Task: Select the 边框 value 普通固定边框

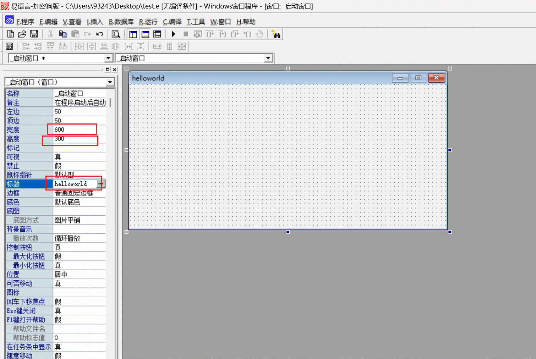Action: coord(79,193)
